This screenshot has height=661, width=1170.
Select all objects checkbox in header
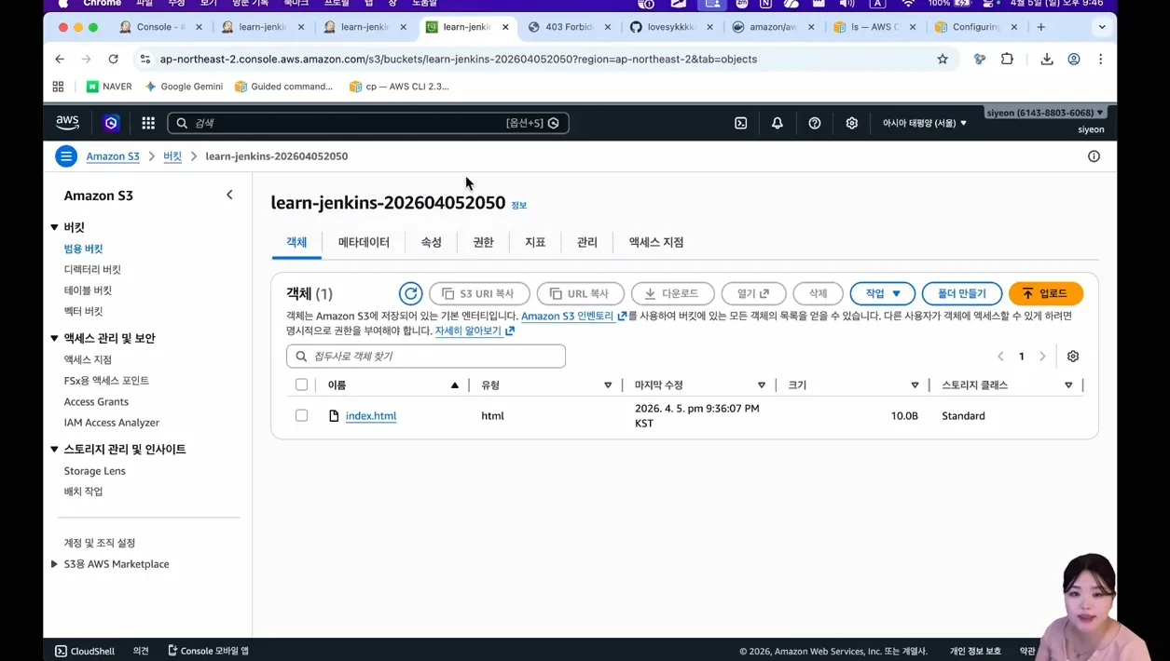click(301, 384)
